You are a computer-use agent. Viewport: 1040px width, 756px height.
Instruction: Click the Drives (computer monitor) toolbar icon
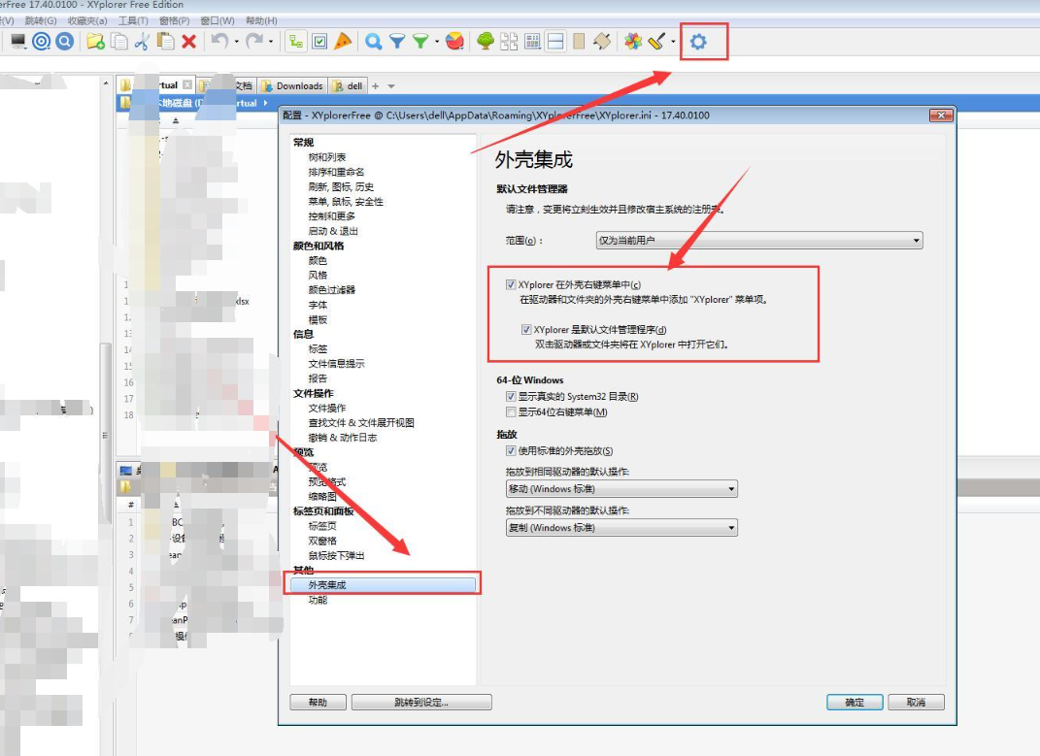pyautogui.click(x=17, y=42)
